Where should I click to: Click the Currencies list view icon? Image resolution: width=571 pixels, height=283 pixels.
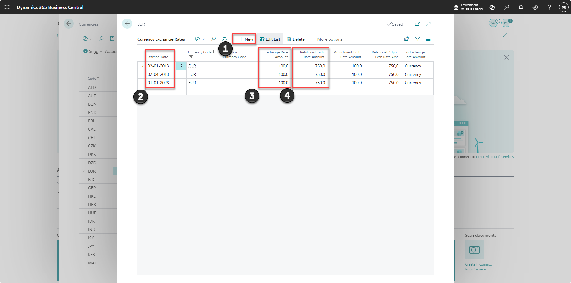tap(112, 39)
